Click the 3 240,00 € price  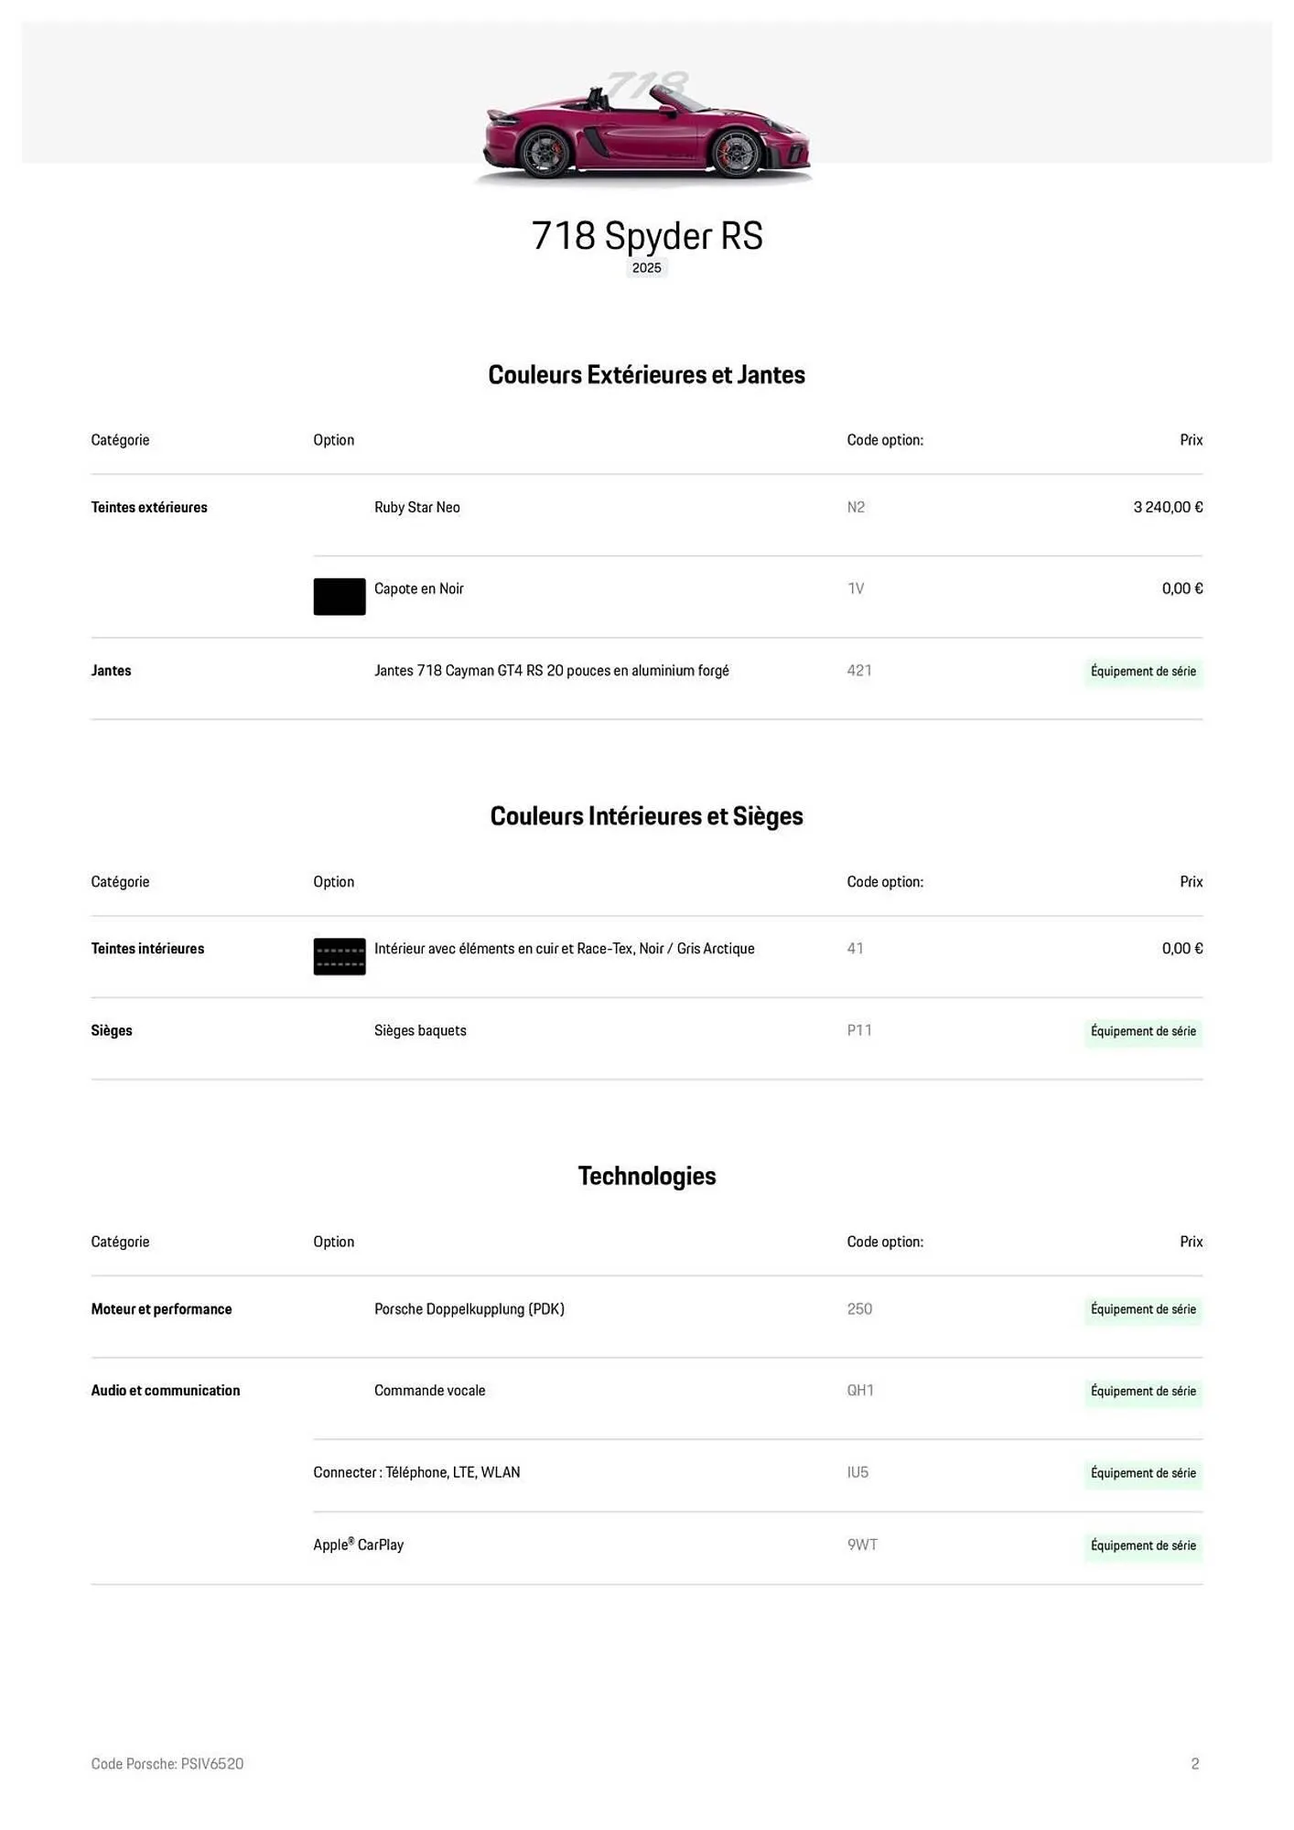pos(1168,507)
